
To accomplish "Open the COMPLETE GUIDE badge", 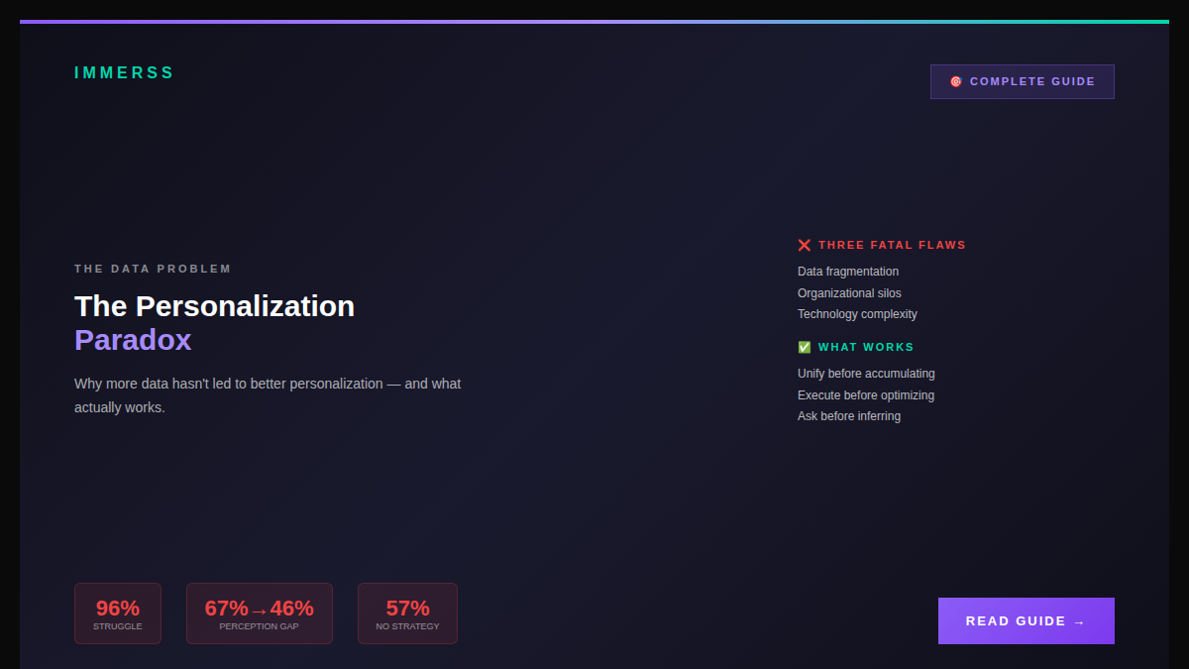I will point(1022,81).
